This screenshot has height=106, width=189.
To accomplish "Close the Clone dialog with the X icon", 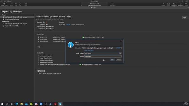I will [121, 41].
